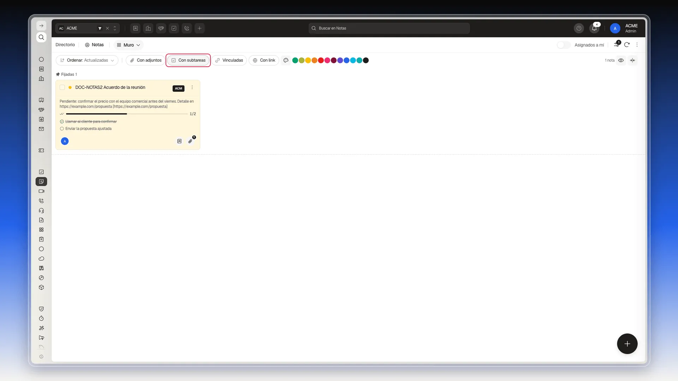The width and height of the screenshot is (678, 381).
Task: Open the ACME workspace up-down selector arrows
Action: 115,28
